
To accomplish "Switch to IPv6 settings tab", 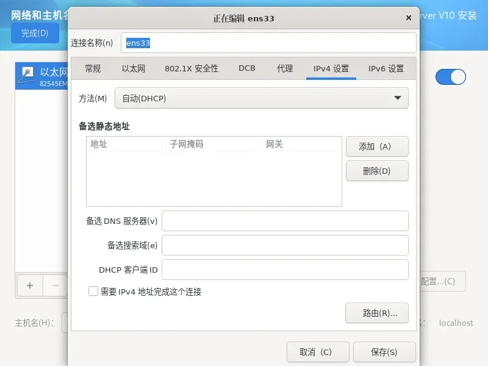I will coord(386,69).
